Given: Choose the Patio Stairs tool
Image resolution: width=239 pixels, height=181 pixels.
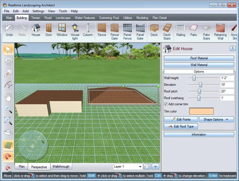Looking at the screenshot, I should pos(206,32).
